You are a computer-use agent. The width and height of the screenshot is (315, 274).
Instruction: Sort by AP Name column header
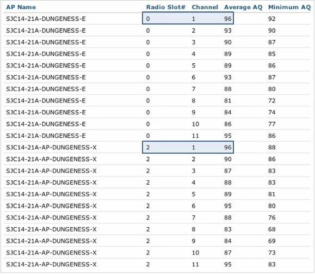[x=21, y=7]
